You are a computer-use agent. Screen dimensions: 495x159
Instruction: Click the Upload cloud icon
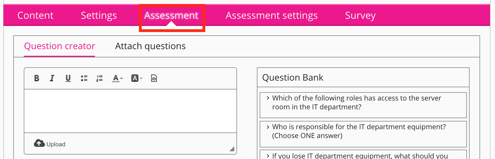tap(39, 143)
